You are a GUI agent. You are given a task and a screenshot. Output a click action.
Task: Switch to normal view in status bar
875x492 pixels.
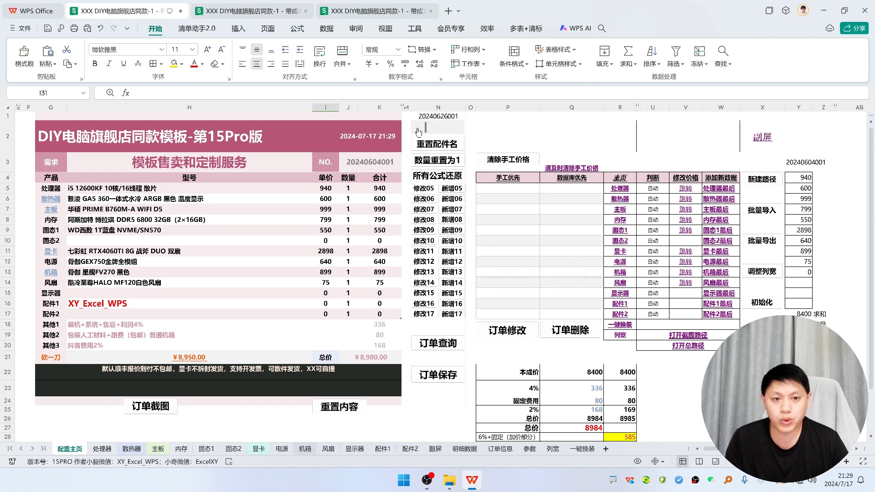[683, 461]
